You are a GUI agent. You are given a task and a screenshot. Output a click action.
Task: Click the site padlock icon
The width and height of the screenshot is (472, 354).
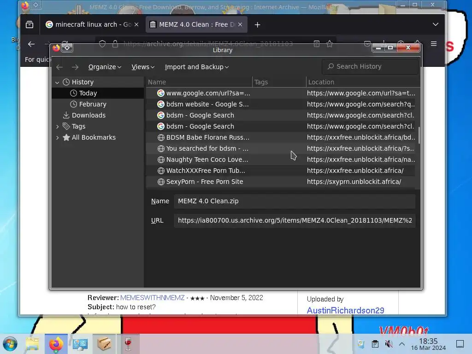[x=115, y=44]
